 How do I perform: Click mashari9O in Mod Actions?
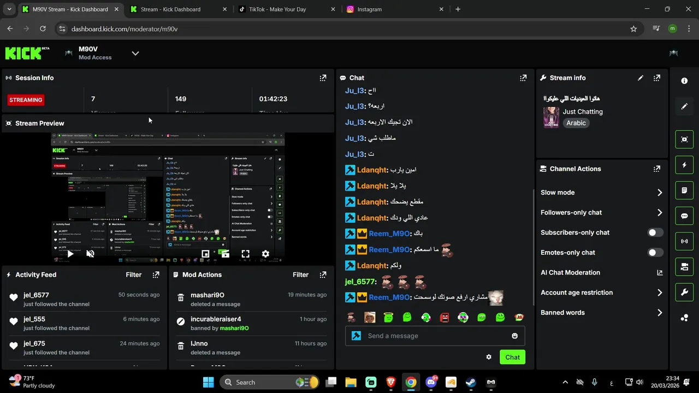pos(208,295)
